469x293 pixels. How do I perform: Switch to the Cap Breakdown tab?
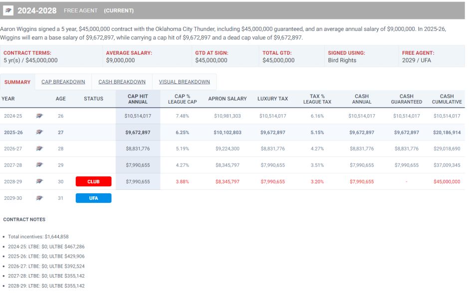[63, 82]
